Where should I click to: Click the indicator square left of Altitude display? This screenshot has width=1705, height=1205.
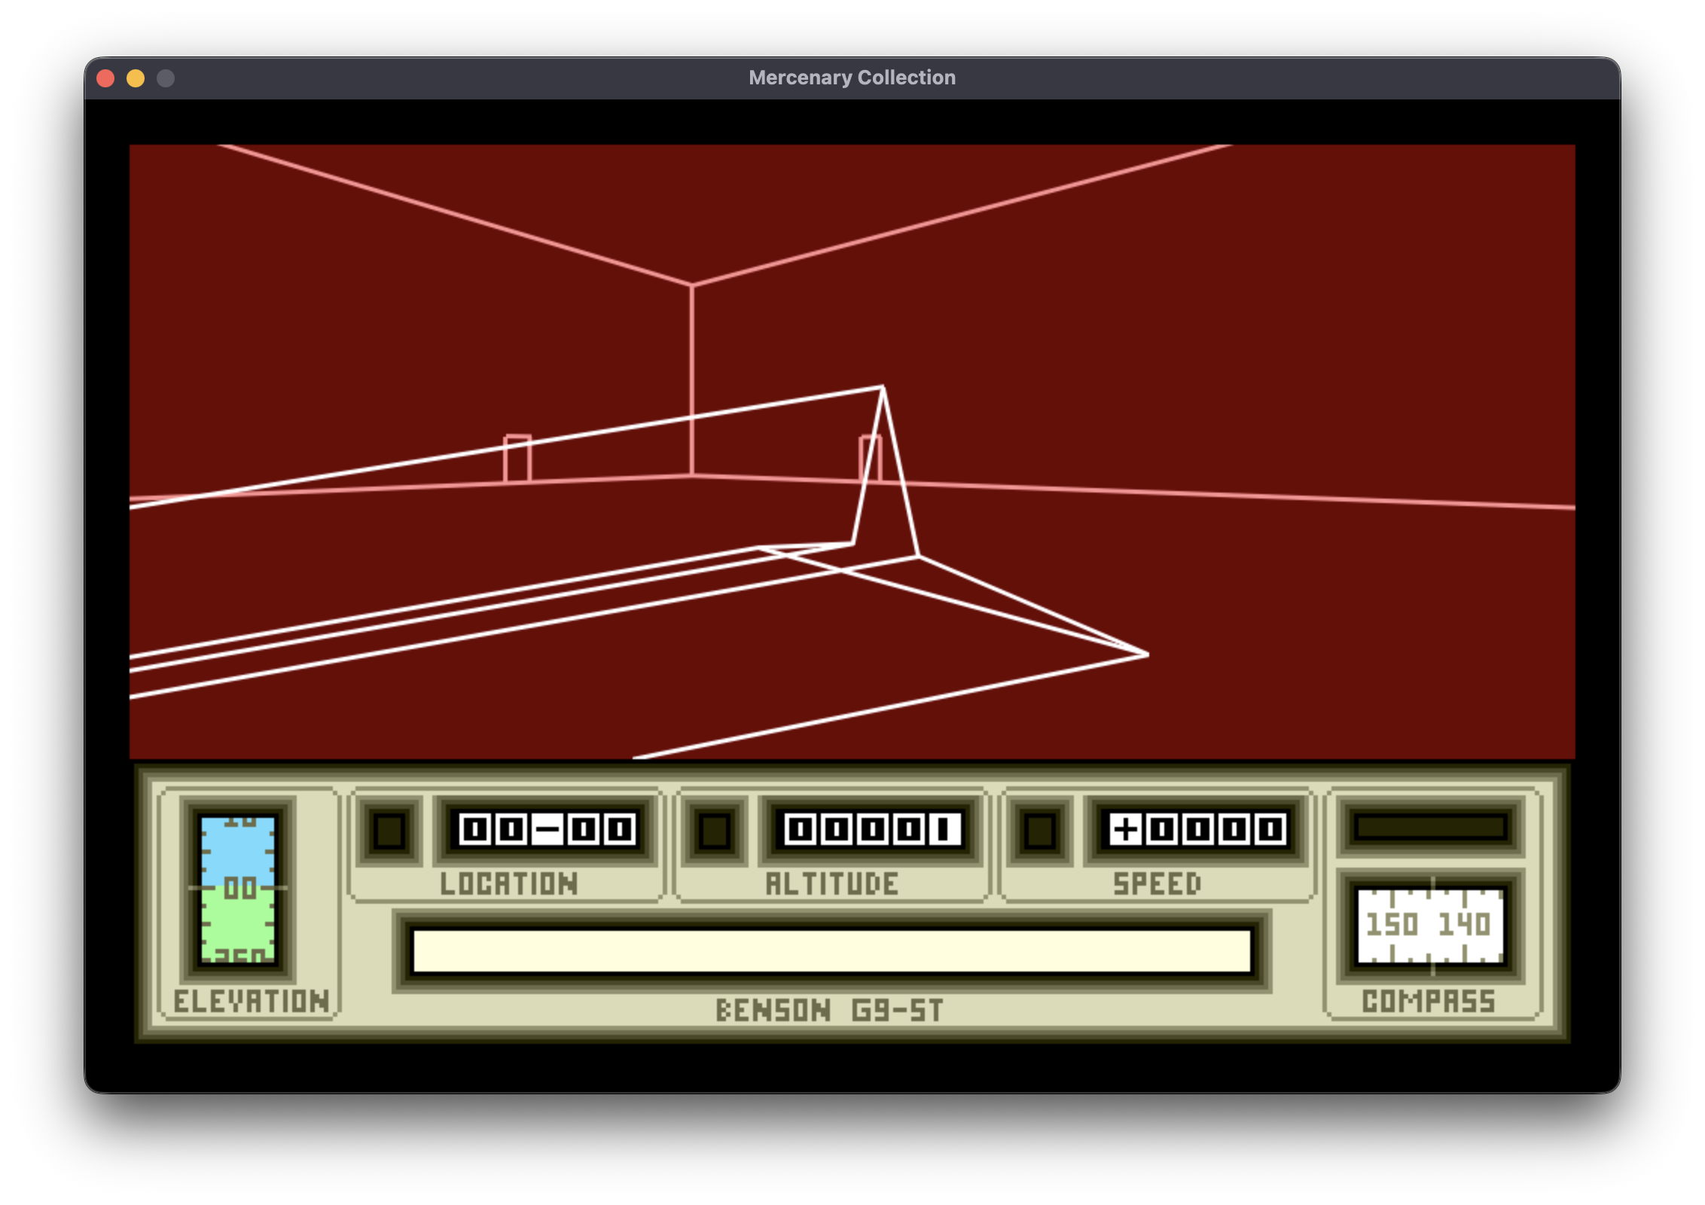[x=715, y=830]
